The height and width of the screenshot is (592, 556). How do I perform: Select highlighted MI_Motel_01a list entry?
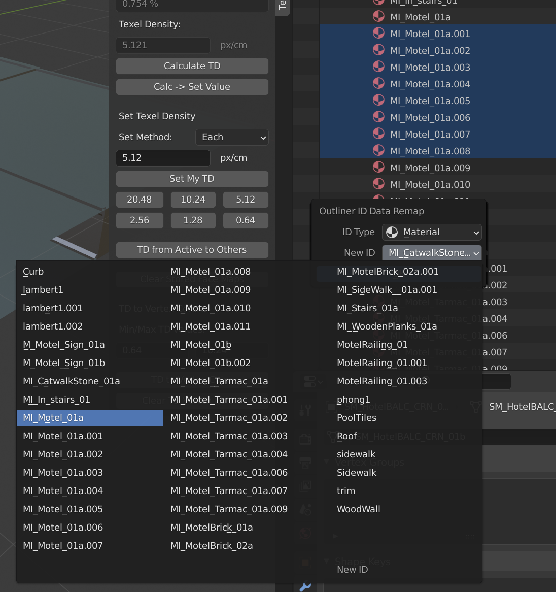coord(90,418)
